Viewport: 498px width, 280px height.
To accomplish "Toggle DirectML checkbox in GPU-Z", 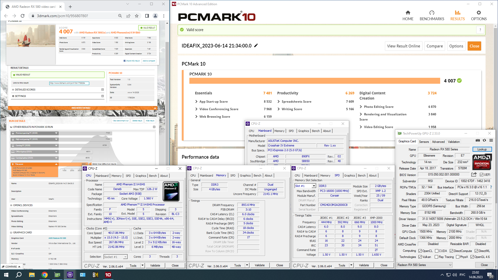I will click(476, 251).
